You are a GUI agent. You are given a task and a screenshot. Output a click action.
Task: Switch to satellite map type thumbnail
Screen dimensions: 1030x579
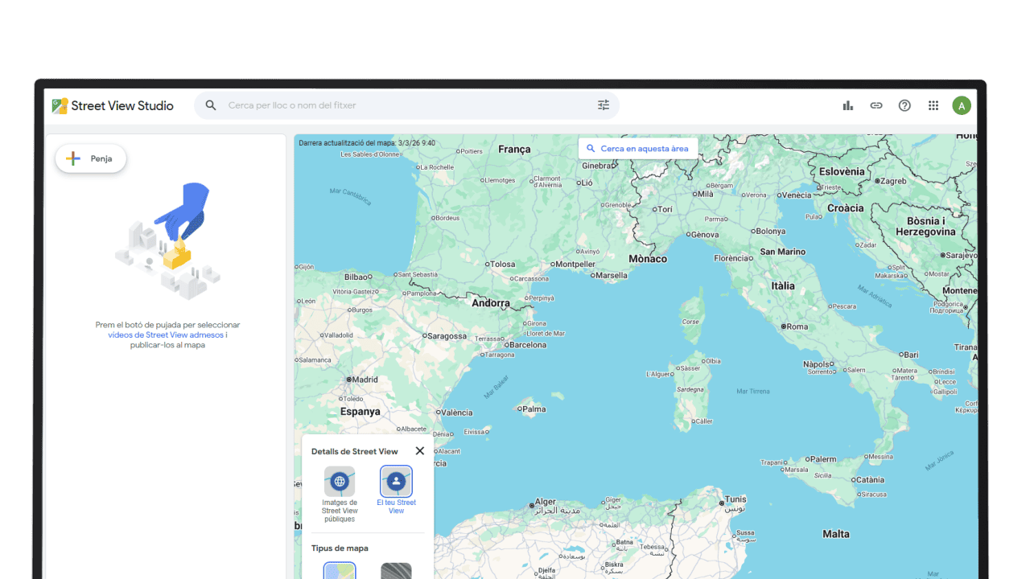[x=396, y=571]
